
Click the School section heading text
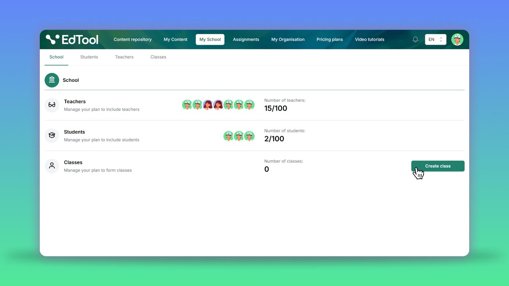[x=71, y=80]
